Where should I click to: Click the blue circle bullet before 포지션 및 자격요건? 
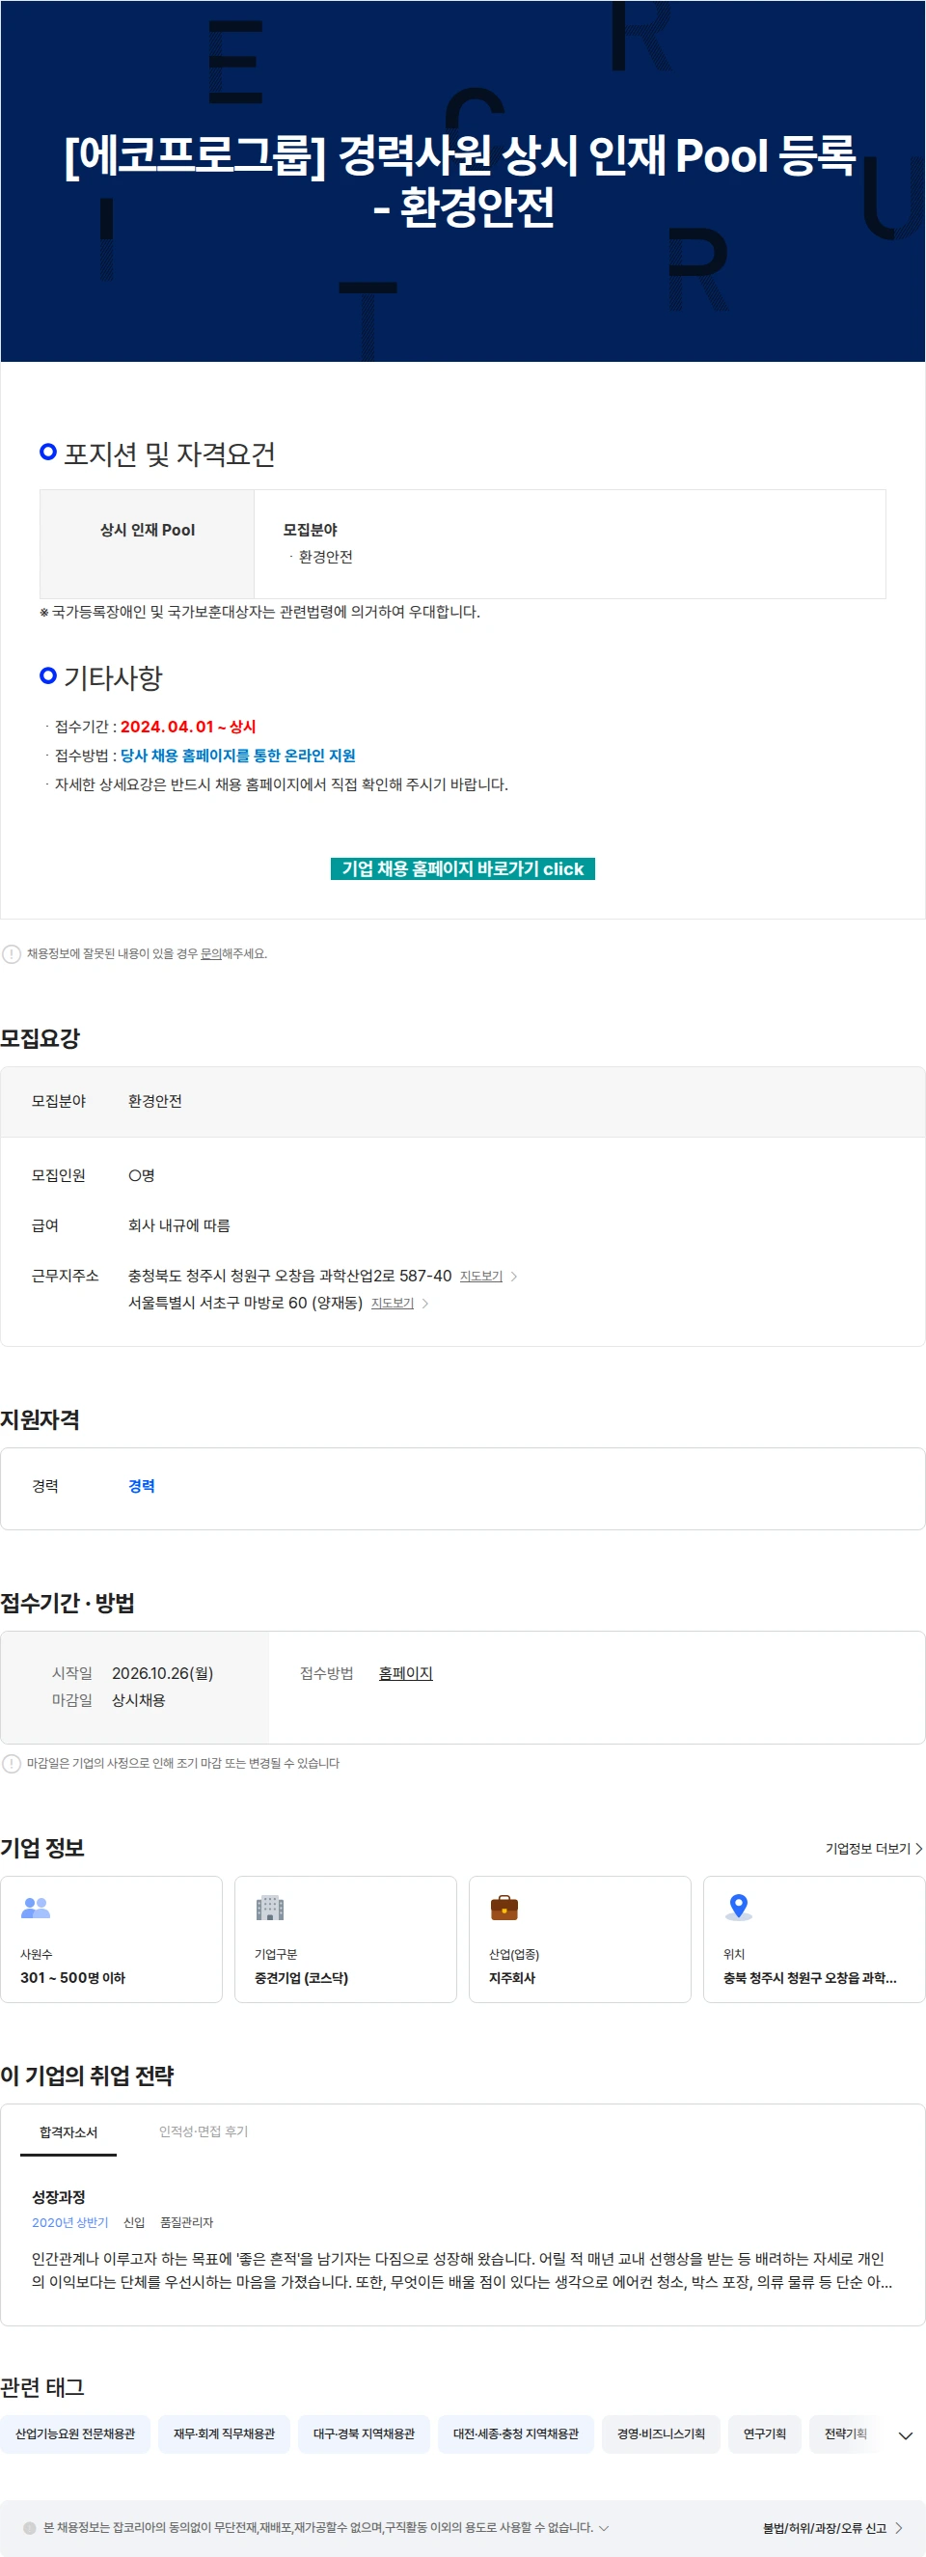pos(47,452)
